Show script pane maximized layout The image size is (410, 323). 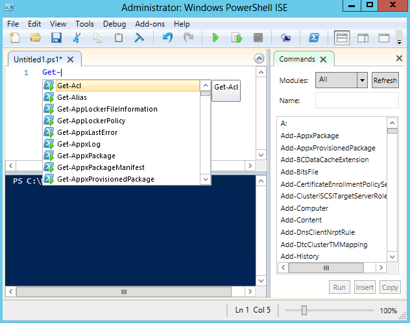point(384,38)
